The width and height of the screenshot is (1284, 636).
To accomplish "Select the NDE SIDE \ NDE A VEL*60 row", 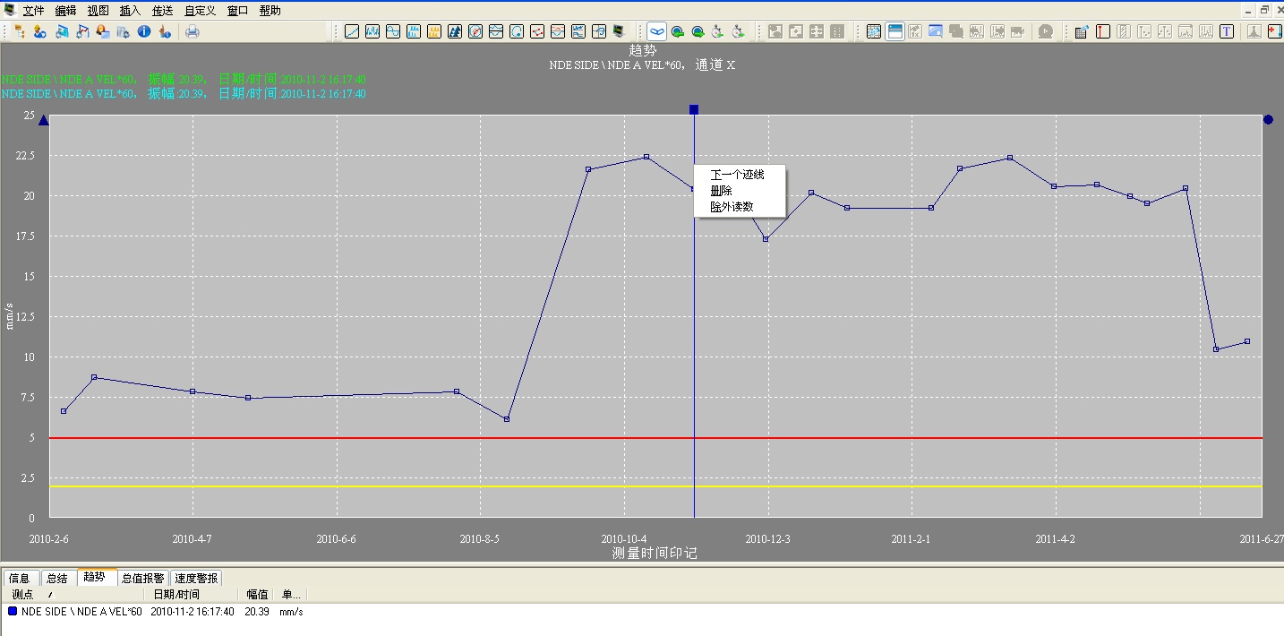I will [x=81, y=611].
